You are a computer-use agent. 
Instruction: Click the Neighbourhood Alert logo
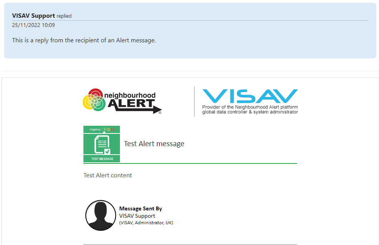[122, 101]
